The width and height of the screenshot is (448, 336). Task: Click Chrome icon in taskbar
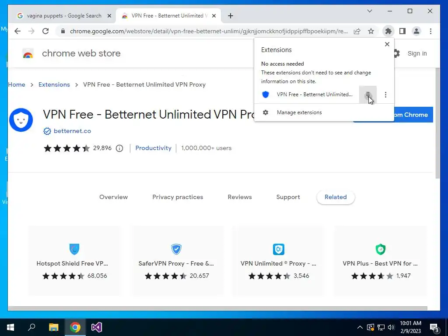[x=75, y=327]
